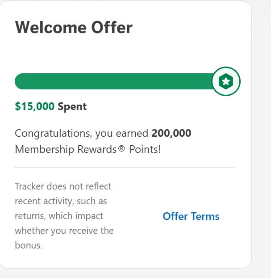
Task: Open the Offer Terms link
Action: pyautogui.click(x=191, y=216)
